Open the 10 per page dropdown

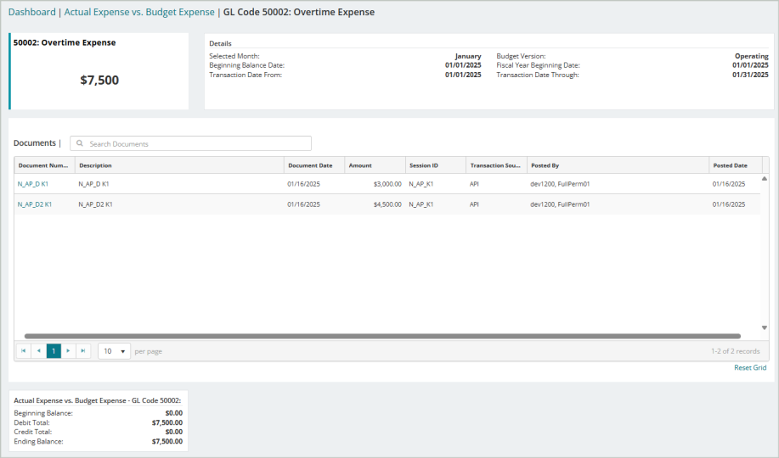coord(115,351)
